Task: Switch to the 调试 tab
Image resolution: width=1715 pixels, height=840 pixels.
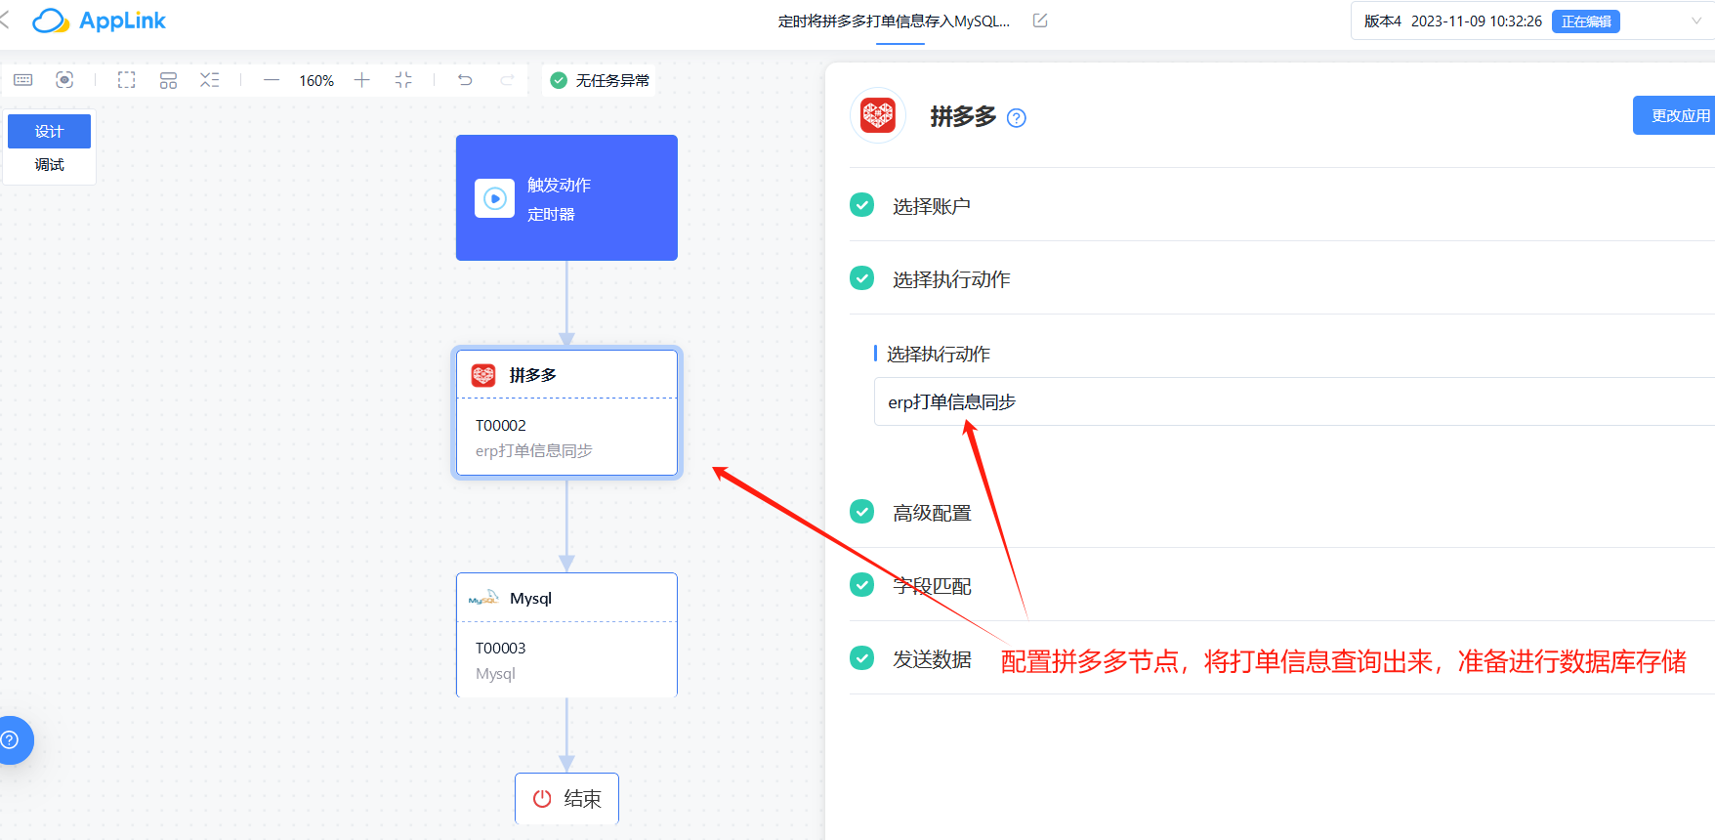Action: click(x=49, y=164)
